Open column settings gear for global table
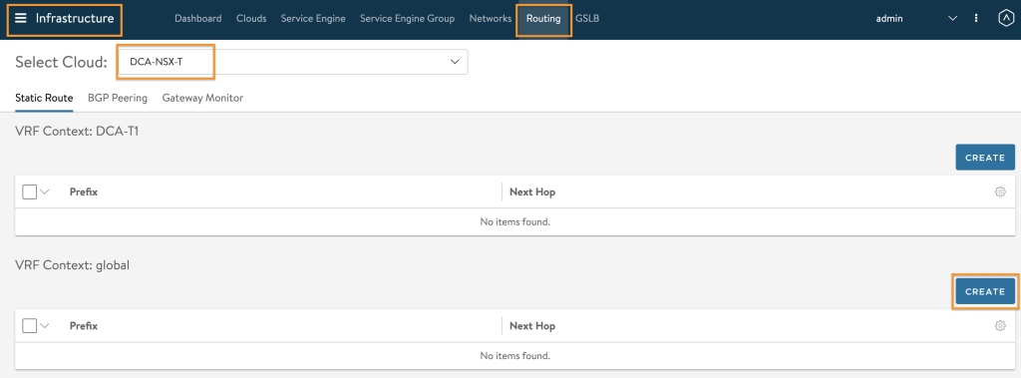Viewport: 1021px width, 378px height. (1001, 326)
